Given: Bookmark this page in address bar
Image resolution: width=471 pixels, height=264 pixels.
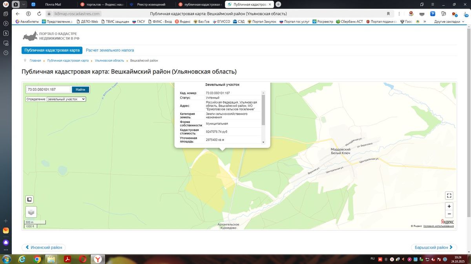Looking at the screenshot, I should pos(389,14).
